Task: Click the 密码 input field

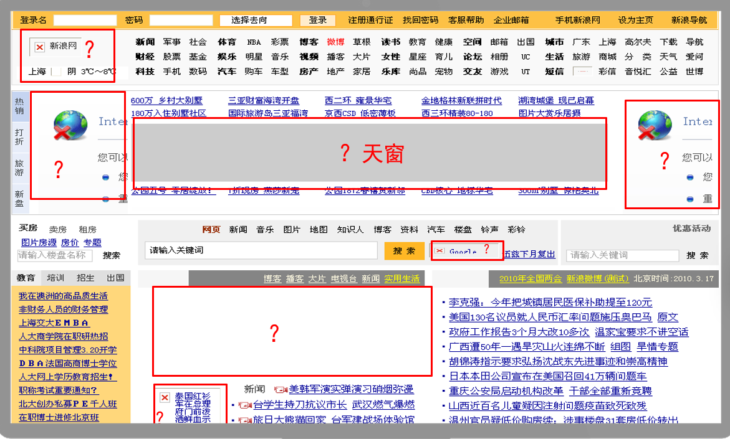Action: [181, 21]
